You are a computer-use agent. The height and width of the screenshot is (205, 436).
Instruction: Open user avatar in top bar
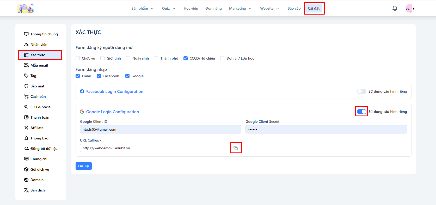click(409, 8)
